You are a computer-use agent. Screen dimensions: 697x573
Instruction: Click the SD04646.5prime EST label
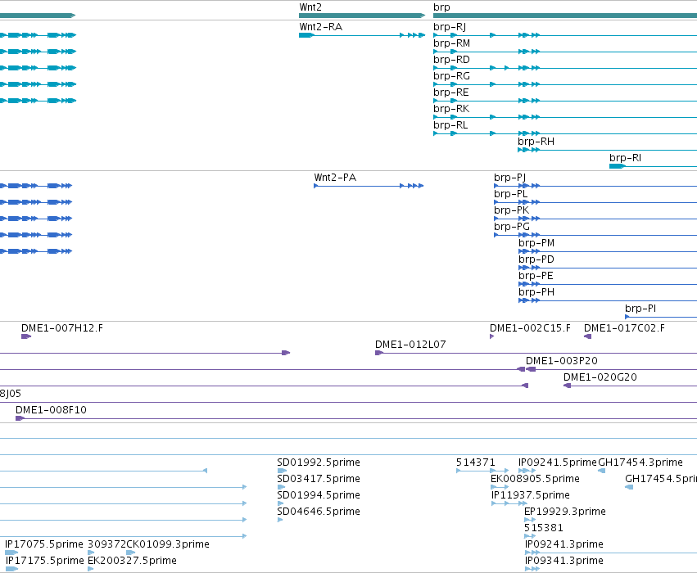click(319, 512)
